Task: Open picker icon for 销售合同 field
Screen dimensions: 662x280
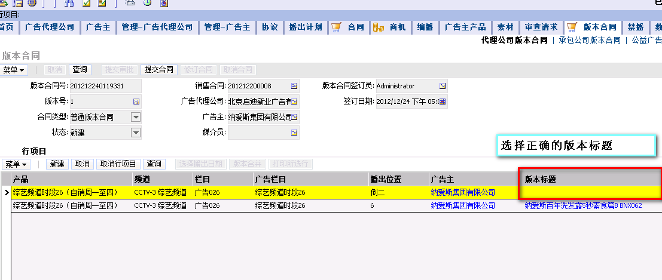Action: 294,86
